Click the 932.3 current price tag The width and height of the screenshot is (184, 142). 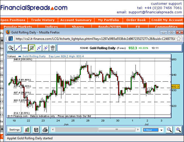click(x=175, y=86)
